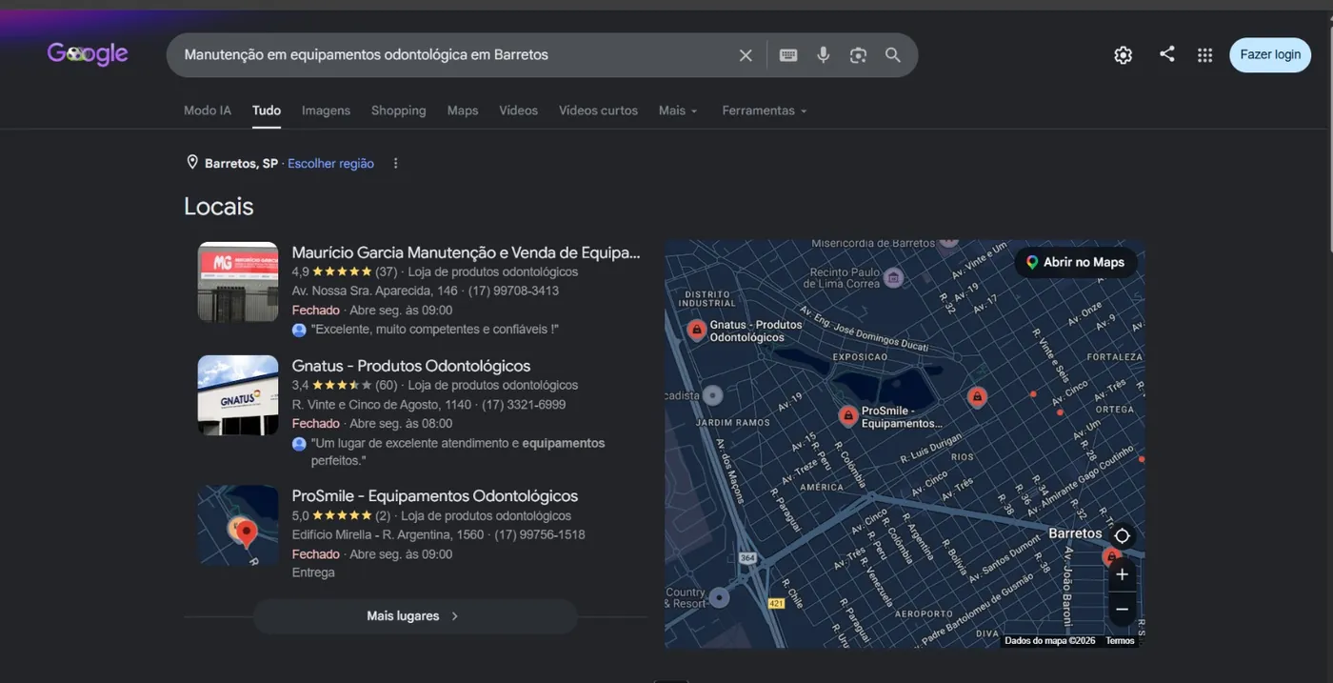
Task: Click Escolher região link
Action: (331, 164)
